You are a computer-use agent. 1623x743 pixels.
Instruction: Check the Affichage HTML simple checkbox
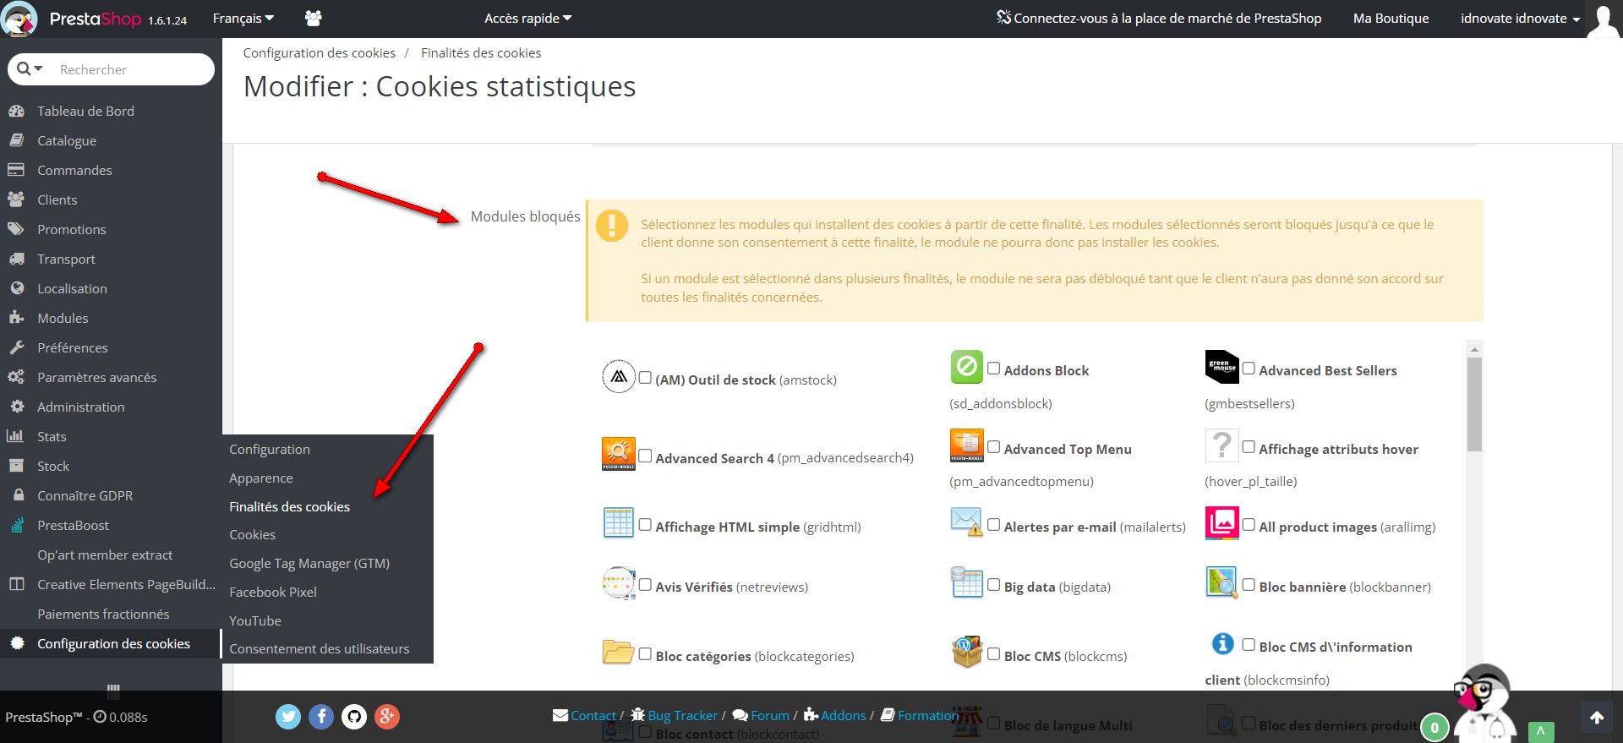645,525
